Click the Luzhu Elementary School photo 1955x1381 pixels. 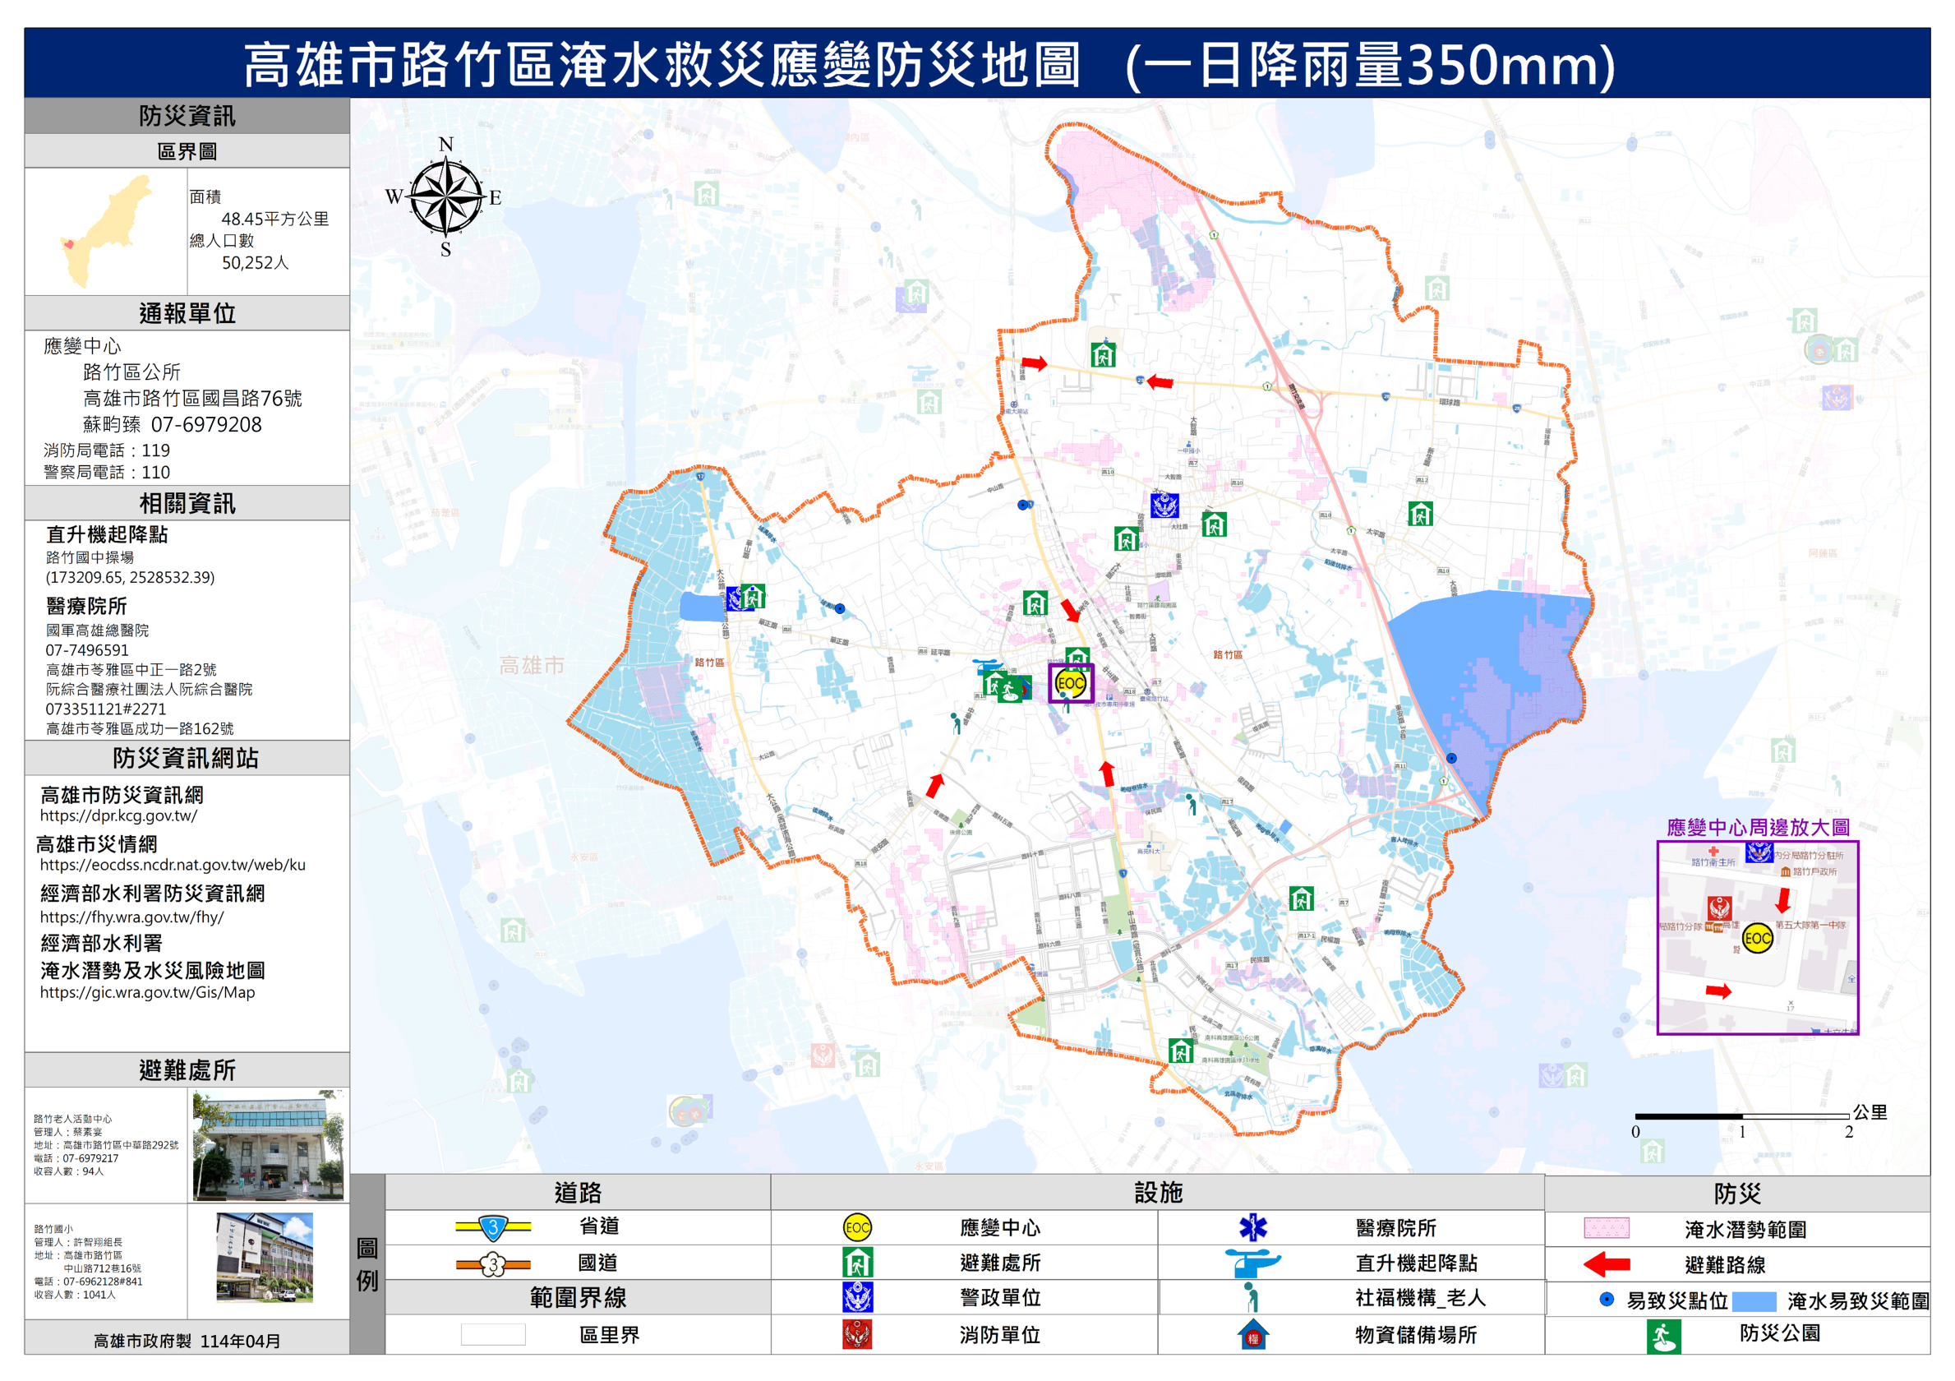pos(265,1258)
